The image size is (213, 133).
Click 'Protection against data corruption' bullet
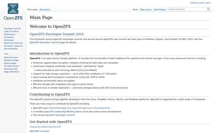click(x=76, y=63)
